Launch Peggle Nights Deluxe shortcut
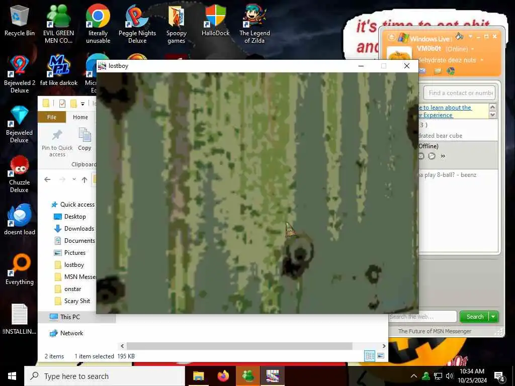515x386 pixels. click(137, 25)
